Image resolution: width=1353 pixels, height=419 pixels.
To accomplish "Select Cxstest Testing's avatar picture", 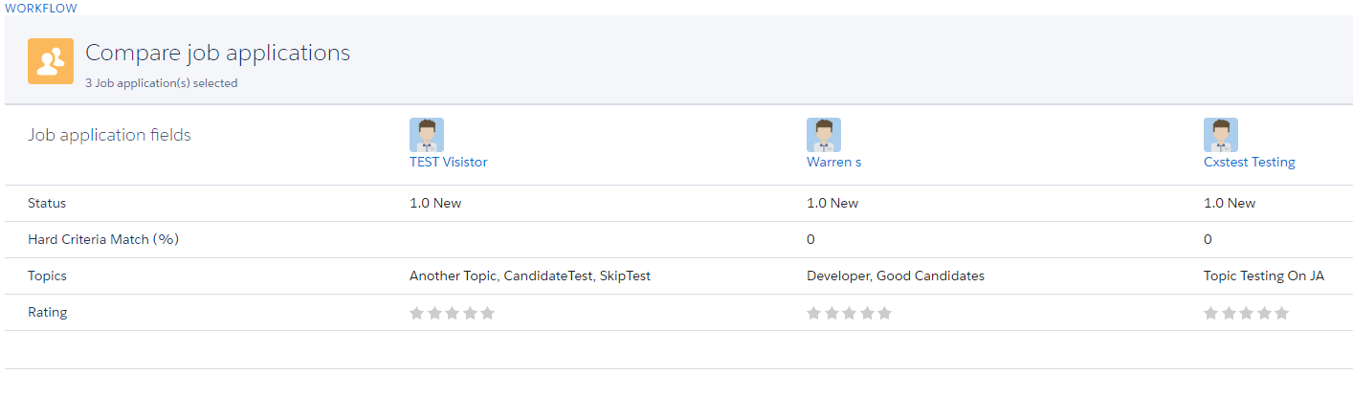I will click(x=1221, y=135).
